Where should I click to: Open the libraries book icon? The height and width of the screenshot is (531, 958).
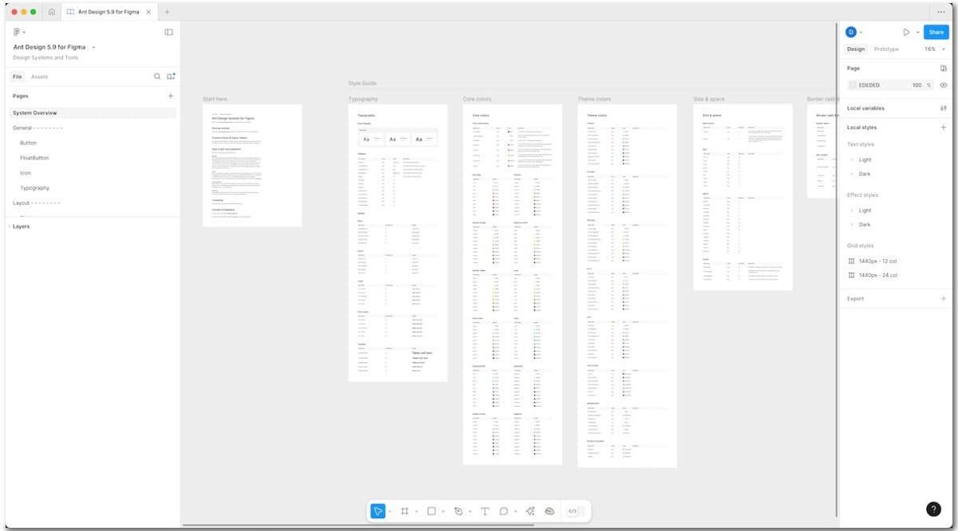(x=171, y=77)
